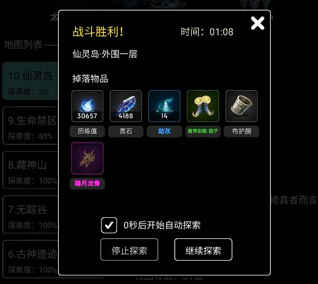
Task: Inspect the 布护腕 bracer icon
Action: (241, 106)
